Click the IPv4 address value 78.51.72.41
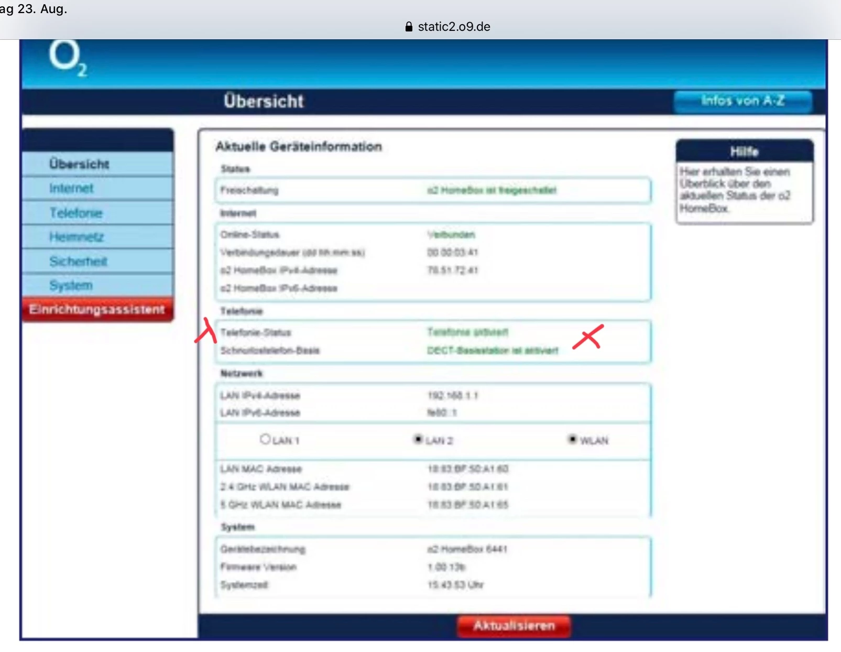841x652 pixels. point(453,270)
